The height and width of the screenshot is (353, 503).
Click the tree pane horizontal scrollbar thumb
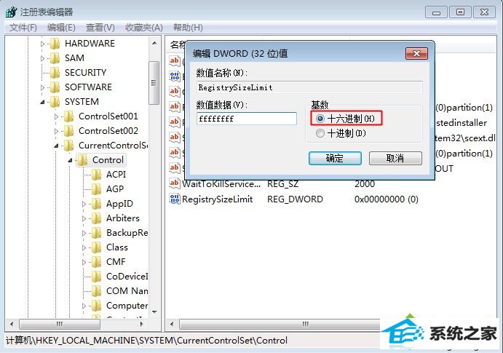click(x=60, y=324)
